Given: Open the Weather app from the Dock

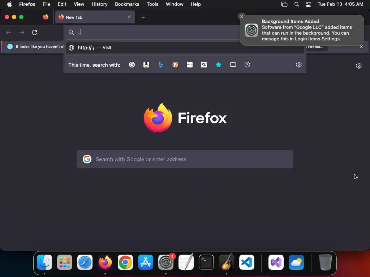Looking at the screenshot, I should tap(296, 262).
